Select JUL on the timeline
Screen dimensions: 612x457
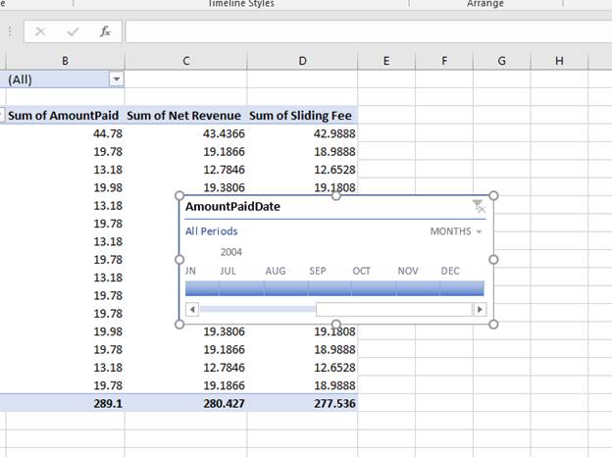[x=241, y=288]
